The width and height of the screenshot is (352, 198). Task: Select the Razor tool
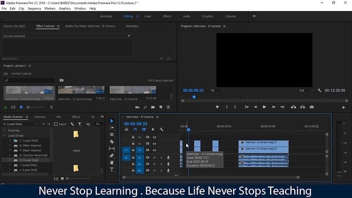(112, 142)
